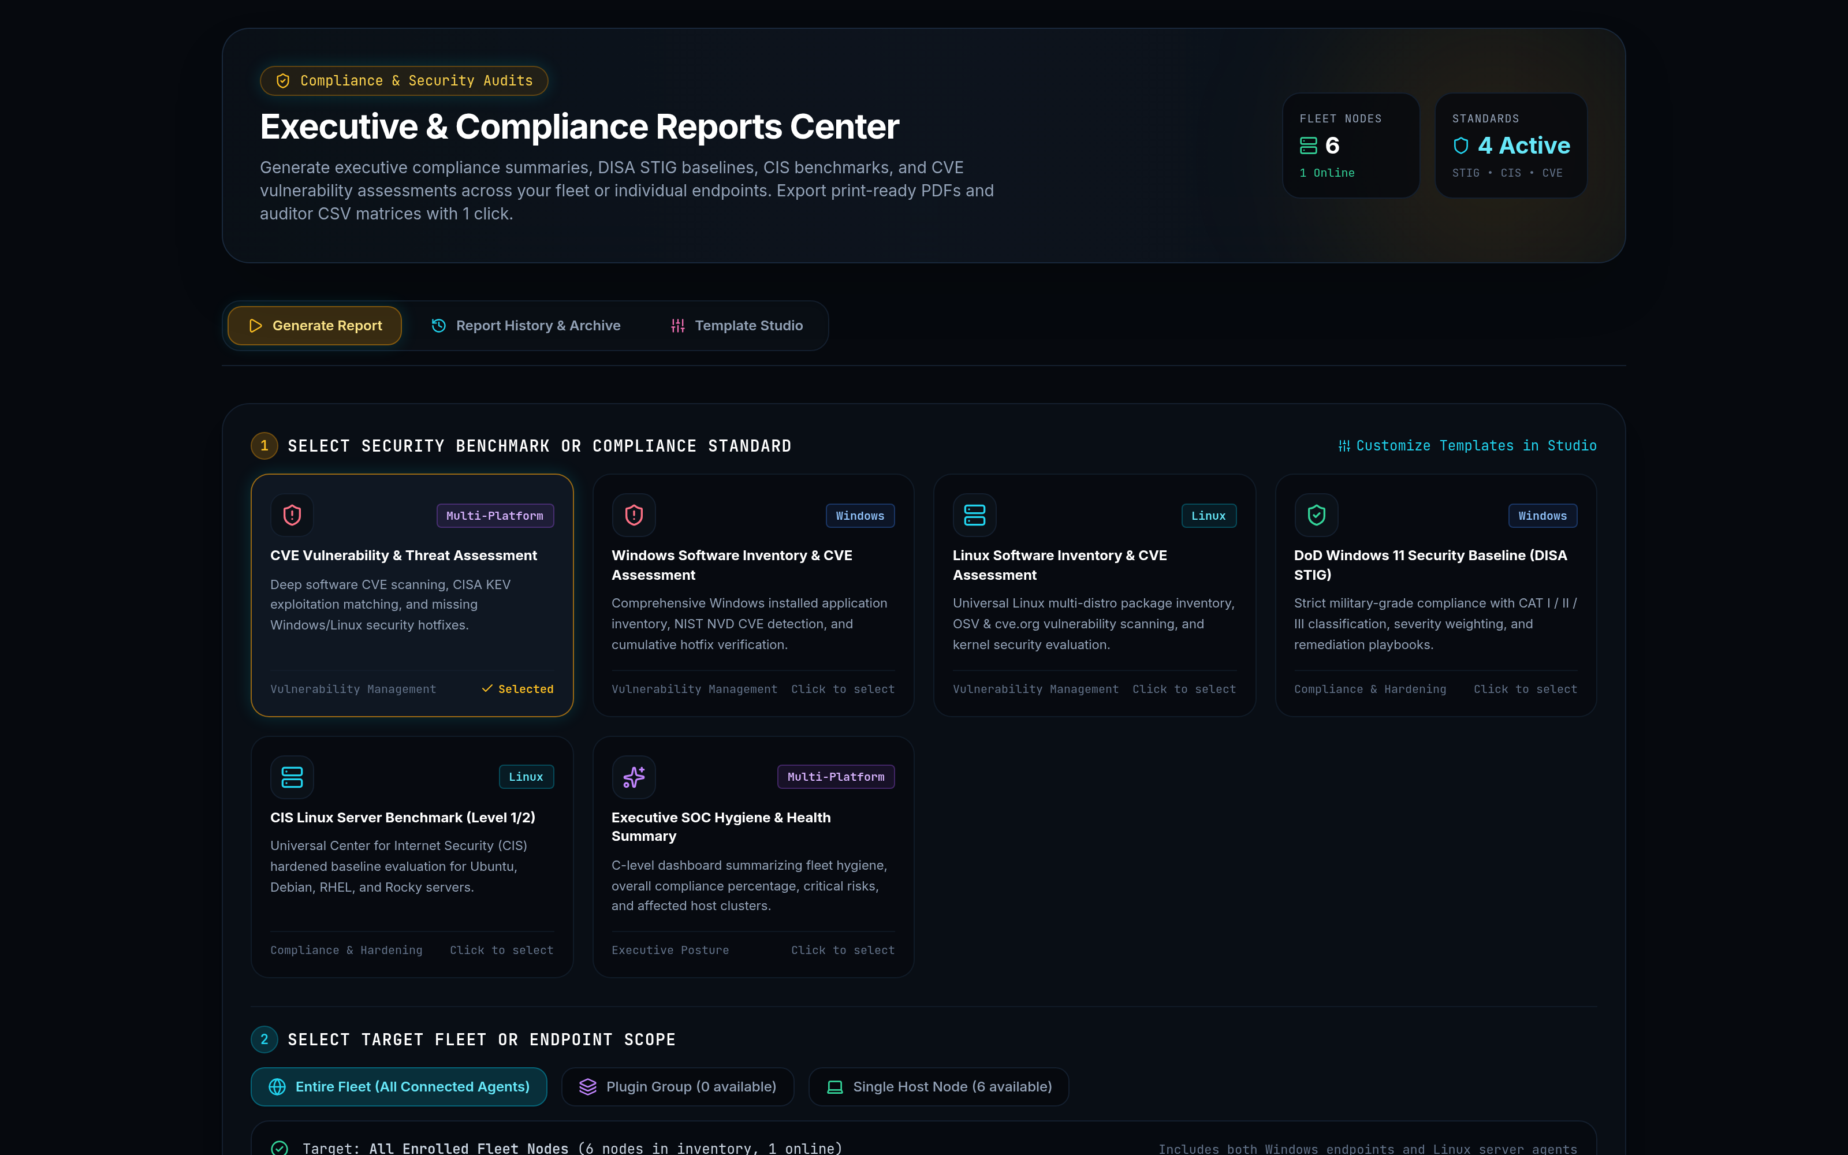This screenshot has width=1848, height=1155.
Task: Click 'Executive Posture' category label
Action: coord(670,951)
